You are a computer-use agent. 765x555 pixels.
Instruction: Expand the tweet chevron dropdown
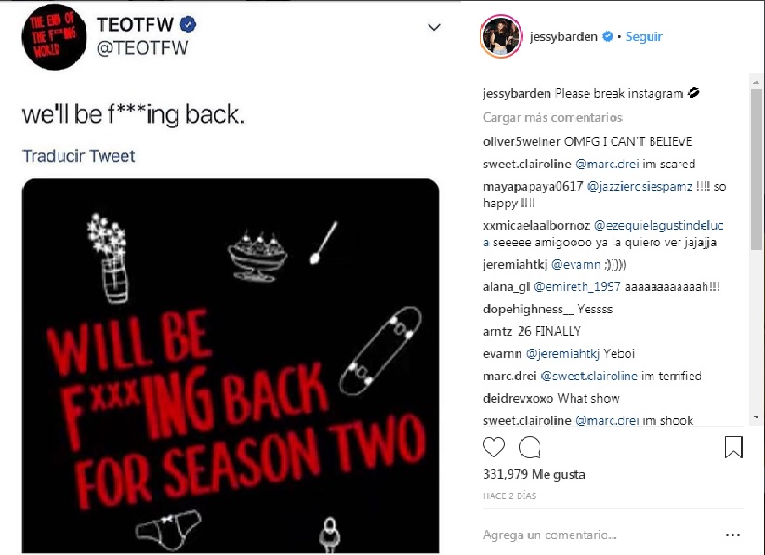pyautogui.click(x=434, y=27)
